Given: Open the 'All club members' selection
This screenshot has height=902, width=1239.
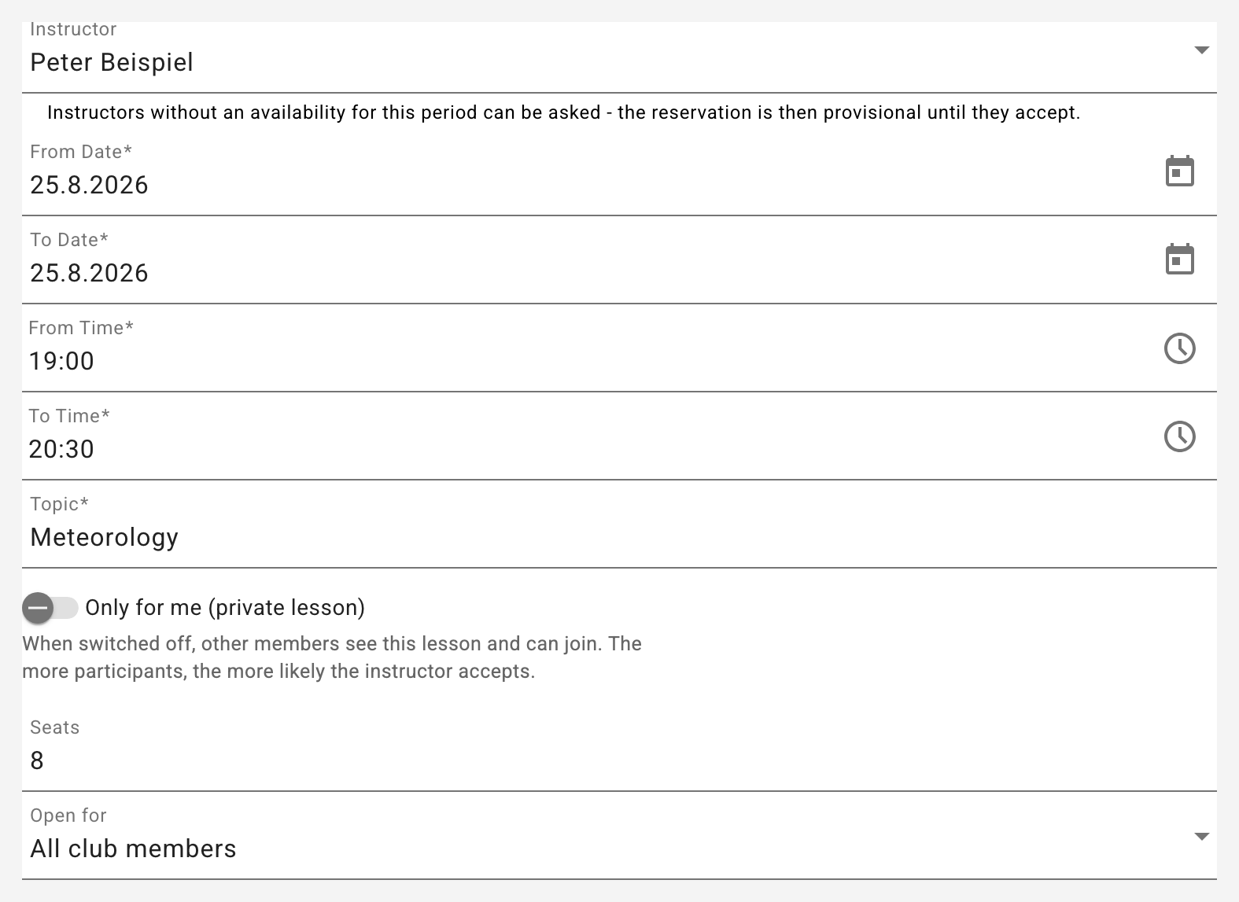Looking at the screenshot, I should point(133,849).
